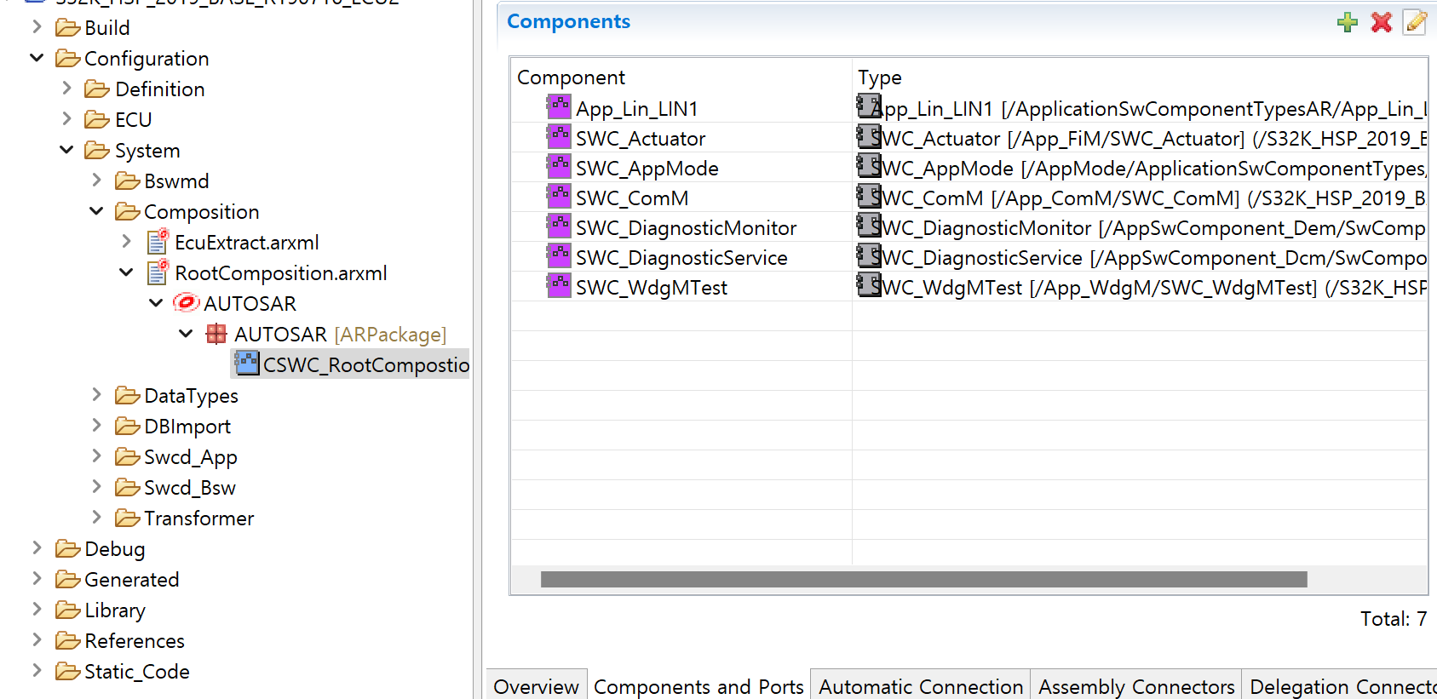Select the References folder label

135,641
